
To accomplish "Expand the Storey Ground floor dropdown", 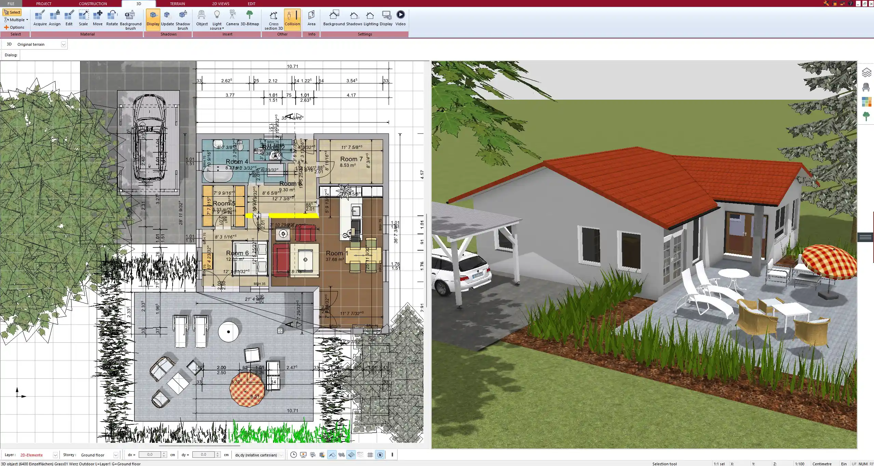I will point(116,455).
